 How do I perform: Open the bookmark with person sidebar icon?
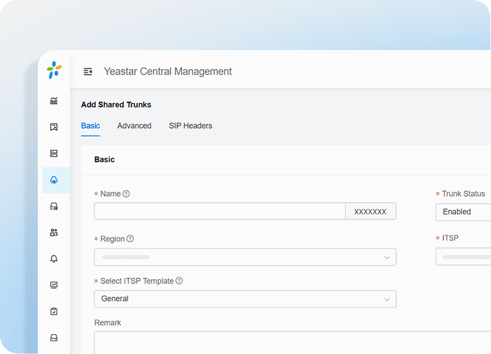point(54,127)
